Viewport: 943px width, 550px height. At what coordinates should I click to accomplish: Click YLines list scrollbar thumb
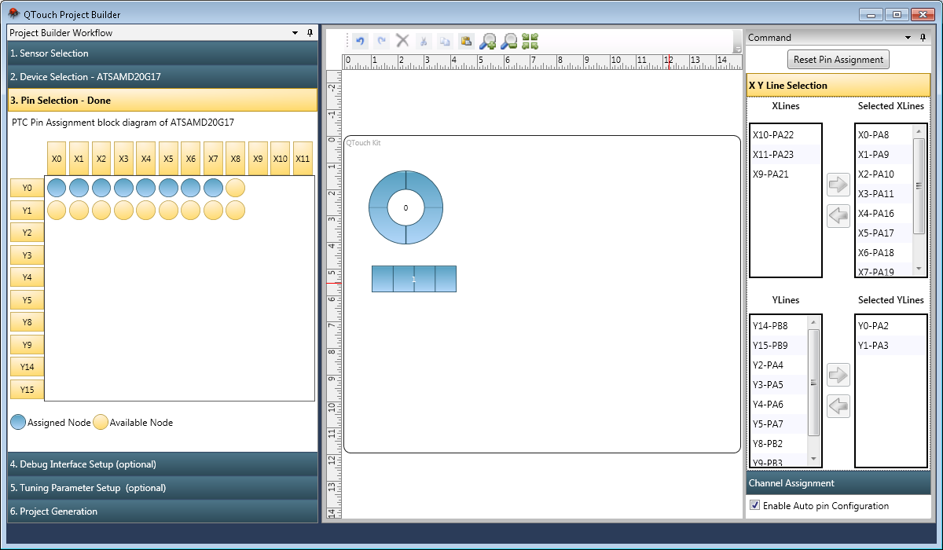[814, 383]
